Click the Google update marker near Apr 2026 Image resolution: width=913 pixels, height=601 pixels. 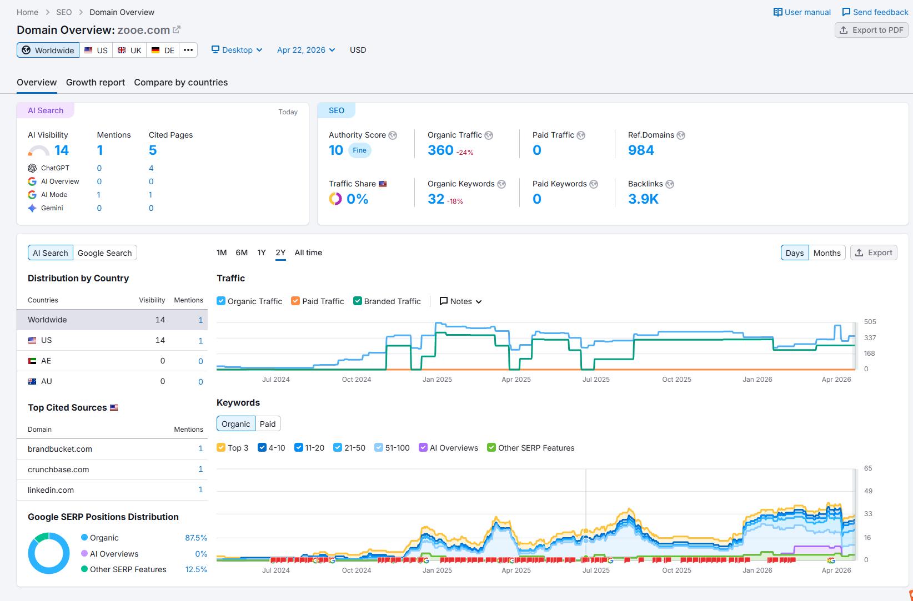(x=831, y=560)
